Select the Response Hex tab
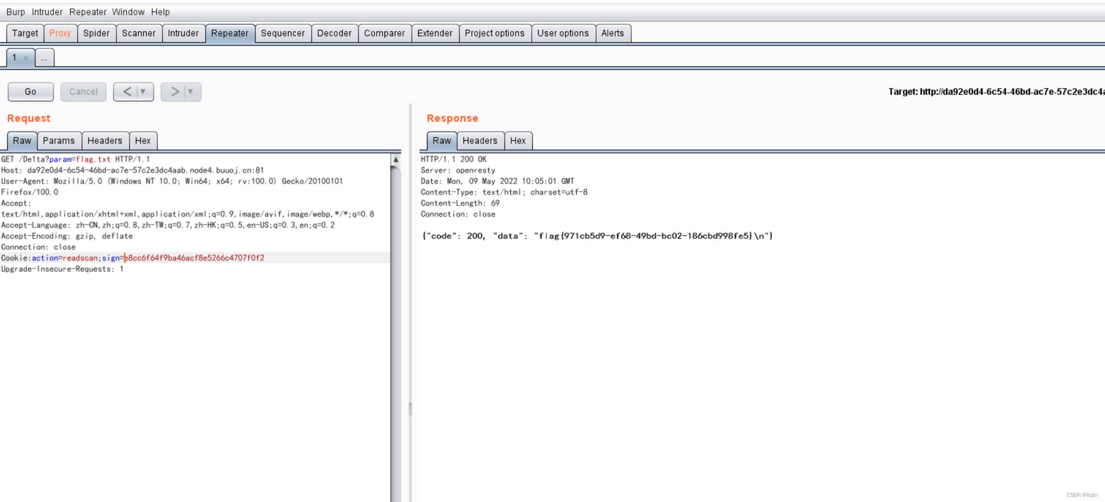The image size is (1105, 502). [518, 141]
